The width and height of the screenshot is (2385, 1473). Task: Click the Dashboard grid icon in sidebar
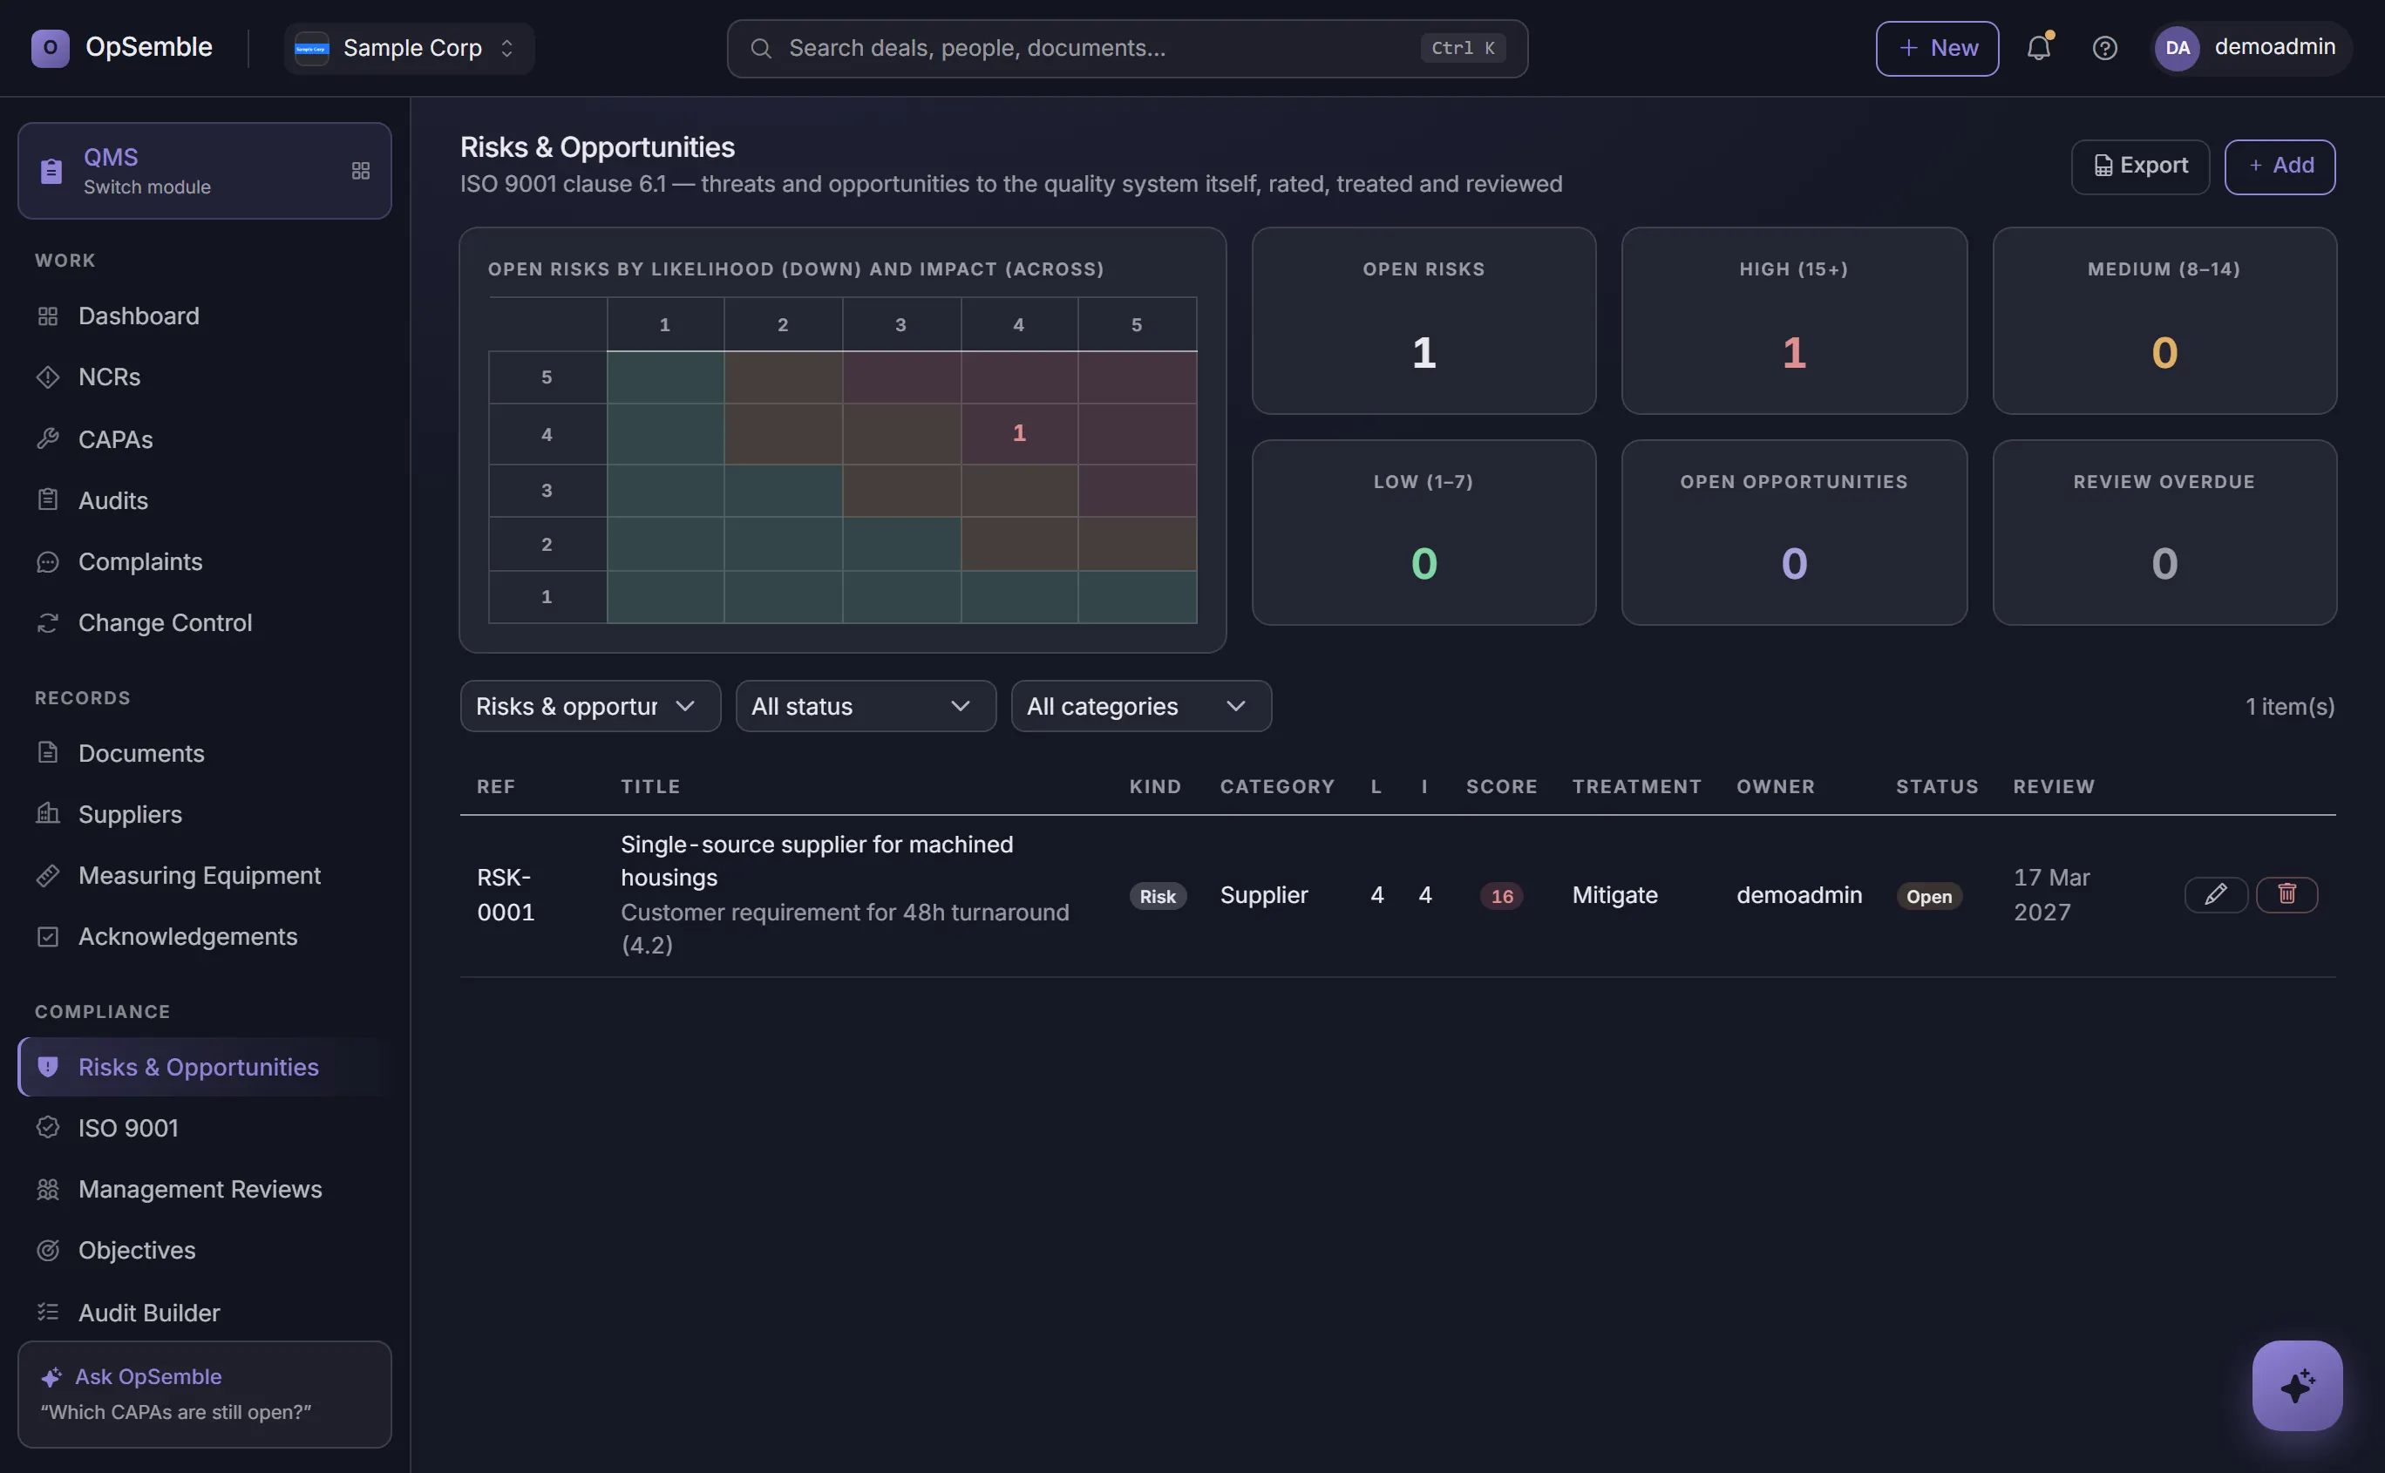click(48, 316)
